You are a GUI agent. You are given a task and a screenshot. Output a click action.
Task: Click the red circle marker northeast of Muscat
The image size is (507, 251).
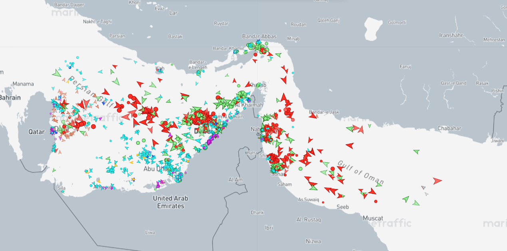click(376, 201)
